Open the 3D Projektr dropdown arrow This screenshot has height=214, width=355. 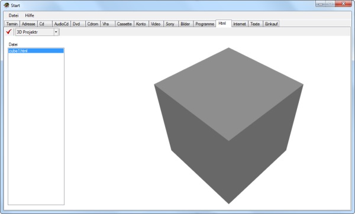[x=56, y=32]
